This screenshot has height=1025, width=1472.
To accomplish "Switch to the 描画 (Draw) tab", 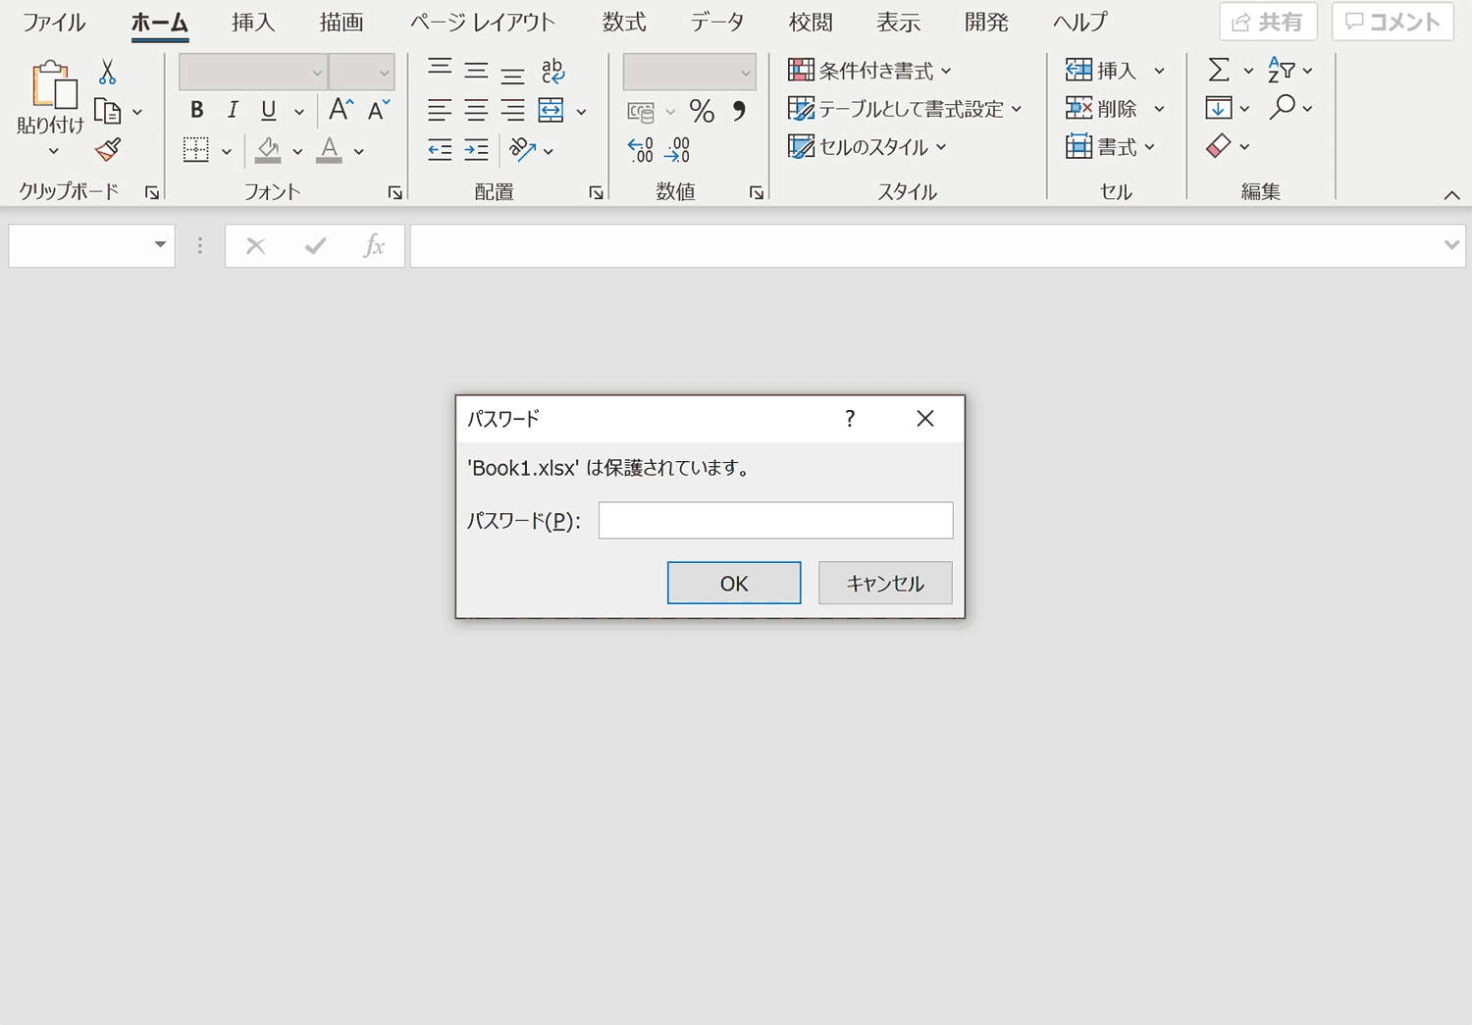I will [342, 23].
